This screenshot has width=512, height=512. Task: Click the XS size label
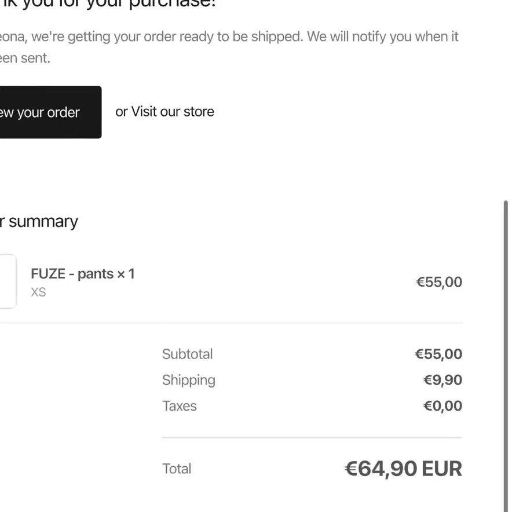(39, 292)
